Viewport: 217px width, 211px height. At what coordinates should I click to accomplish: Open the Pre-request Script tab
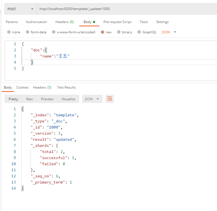click(117, 22)
